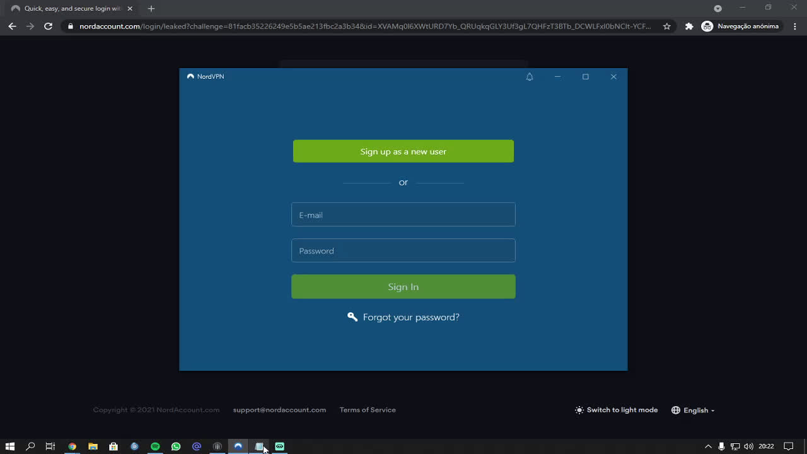807x454 pixels.
Task: Bookmark this page with the star icon
Action: point(666,26)
